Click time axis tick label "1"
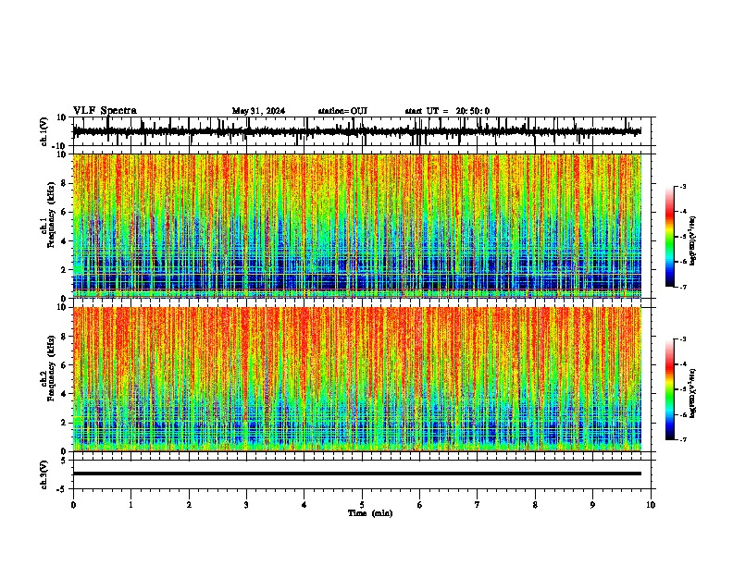Viewport: 733px width, 566px height. pos(130,505)
